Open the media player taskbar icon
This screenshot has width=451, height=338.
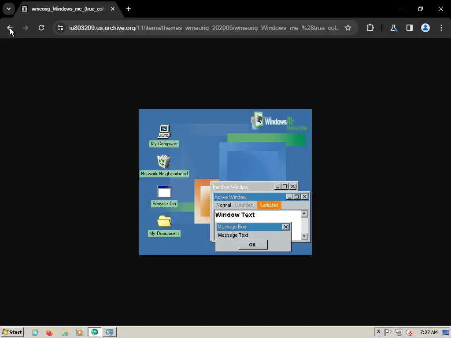pos(80,333)
